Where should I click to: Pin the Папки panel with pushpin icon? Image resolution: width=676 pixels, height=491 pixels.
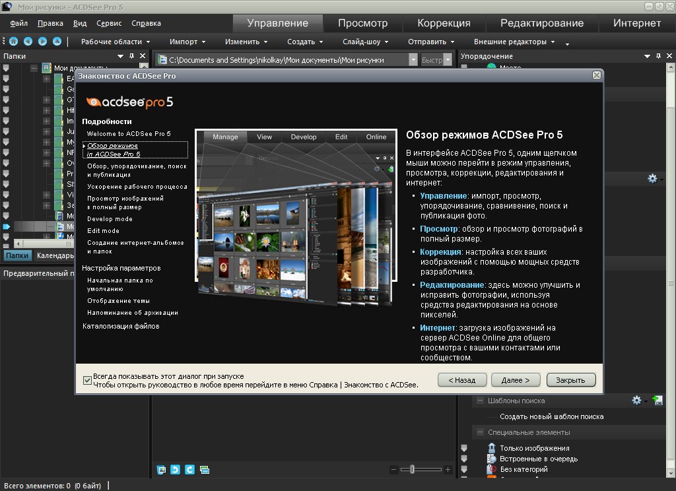tap(131, 57)
